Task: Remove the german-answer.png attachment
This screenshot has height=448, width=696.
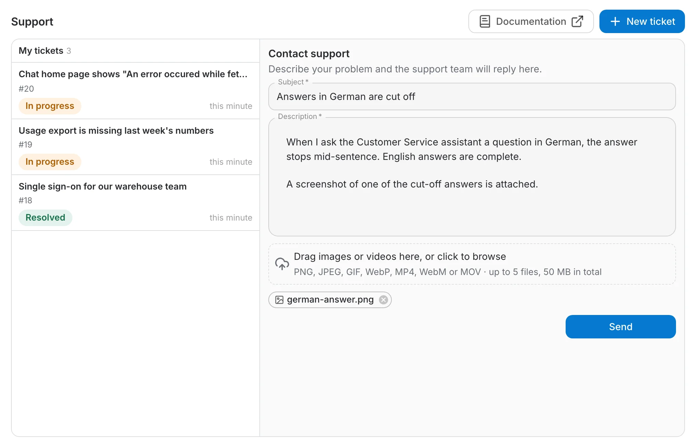Action: pyautogui.click(x=383, y=300)
